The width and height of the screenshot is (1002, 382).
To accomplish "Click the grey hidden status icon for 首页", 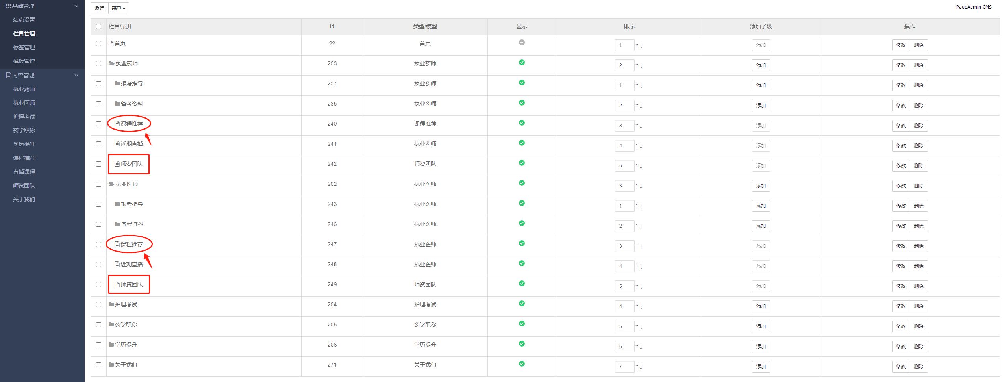I will pos(522,43).
